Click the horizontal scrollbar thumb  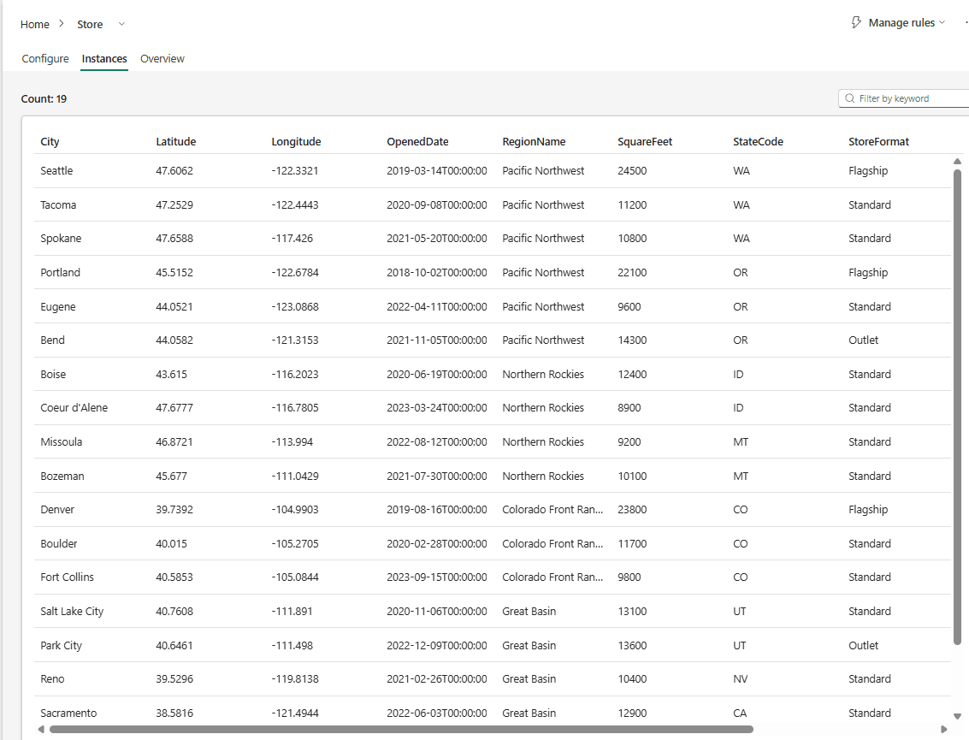[401, 730]
